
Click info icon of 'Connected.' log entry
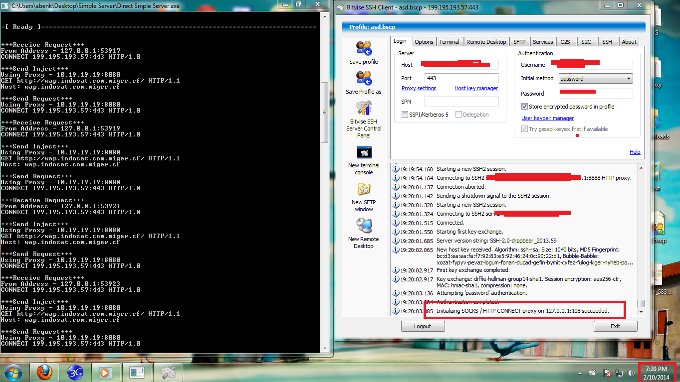point(396,223)
